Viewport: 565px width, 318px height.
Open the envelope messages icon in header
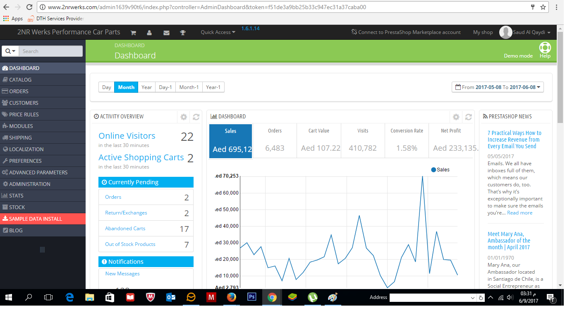click(x=166, y=33)
